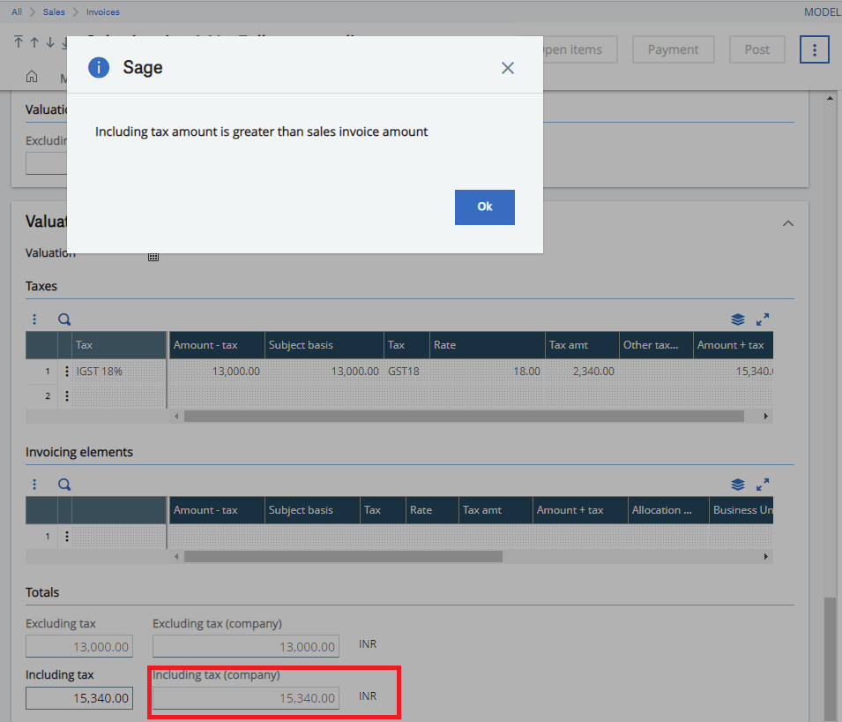Click Taxes table layers icon
This screenshot has width=842, height=722.
(x=738, y=320)
